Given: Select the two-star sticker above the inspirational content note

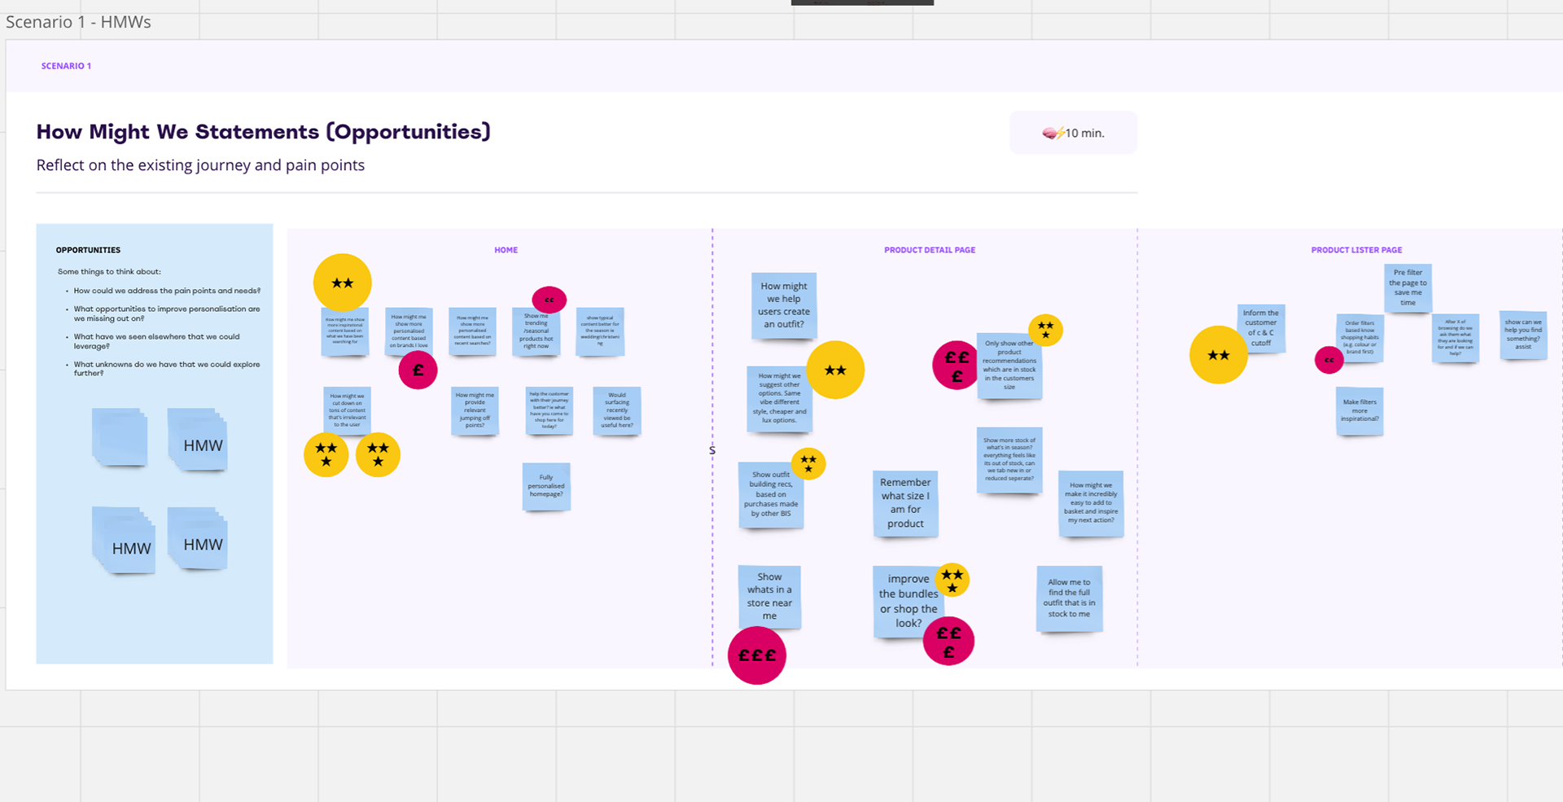Looking at the screenshot, I should (343, 283).
